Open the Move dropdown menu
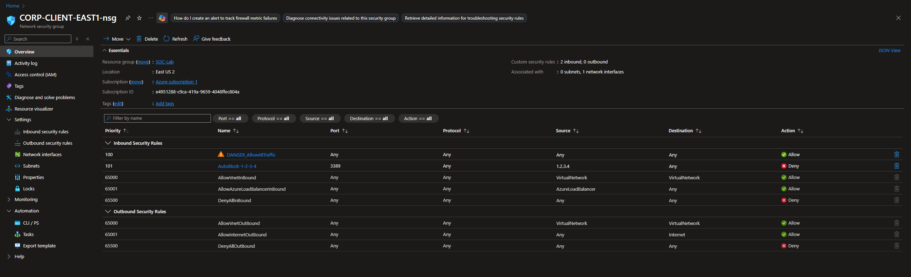This screenshot has width=911, height=277. tap(117, 39)
